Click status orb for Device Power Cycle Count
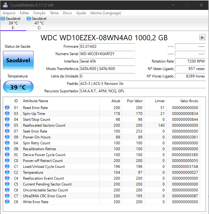The image size is (209, 214). tap(7, 155)
